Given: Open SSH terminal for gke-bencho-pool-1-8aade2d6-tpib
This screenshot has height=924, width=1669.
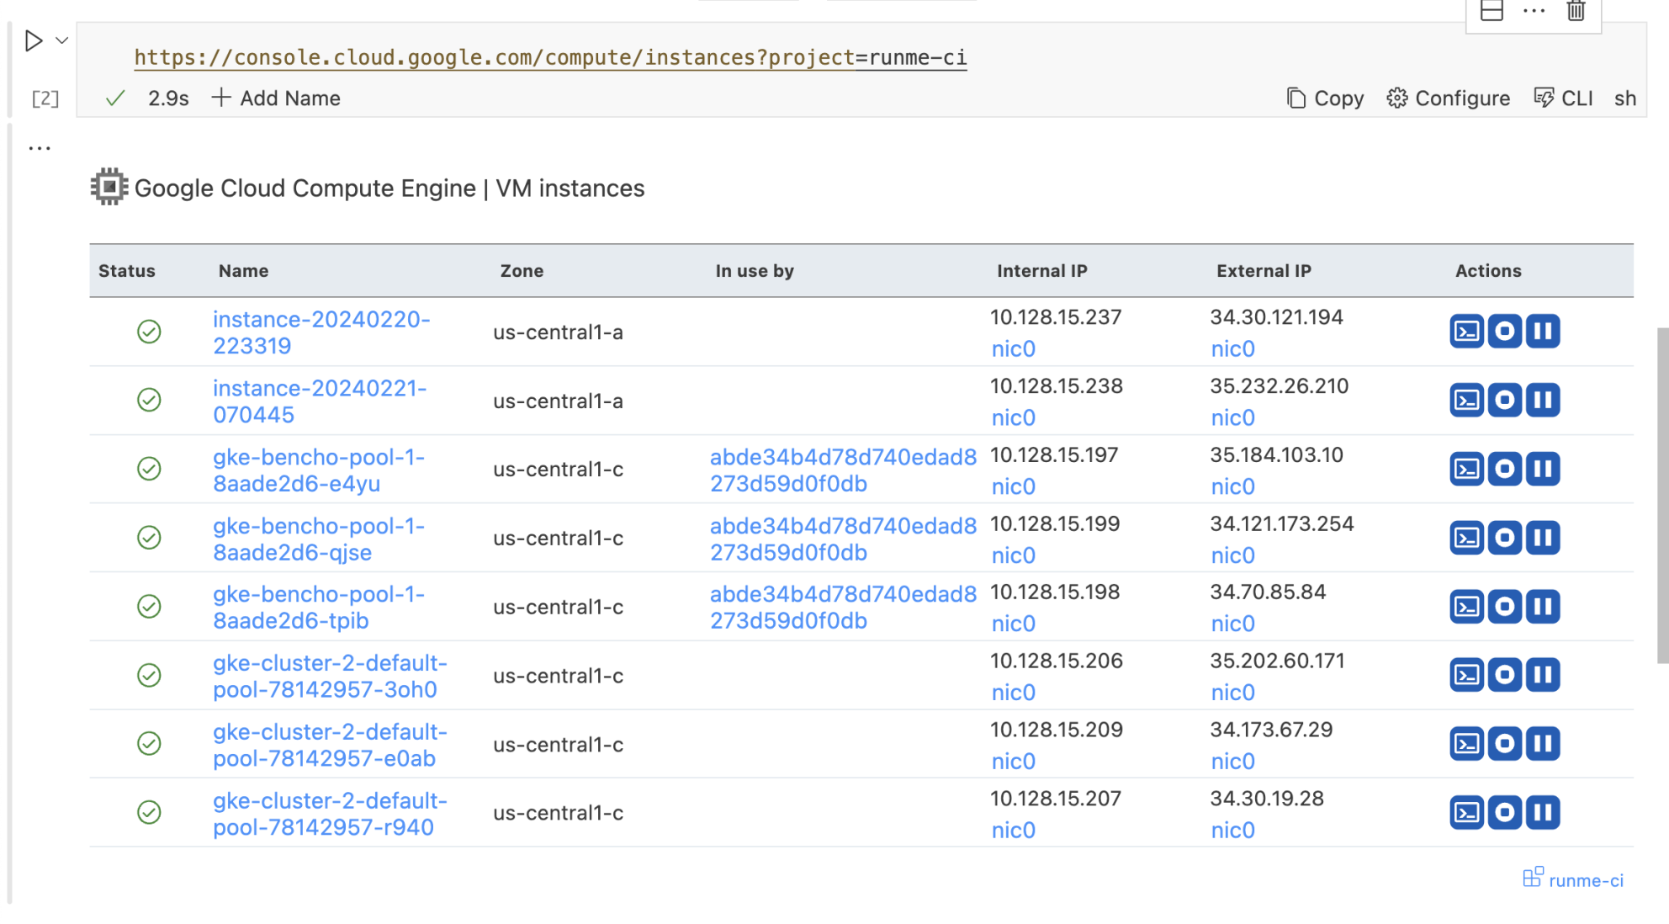Looking at the screenshot, I should coord(1466,607).
